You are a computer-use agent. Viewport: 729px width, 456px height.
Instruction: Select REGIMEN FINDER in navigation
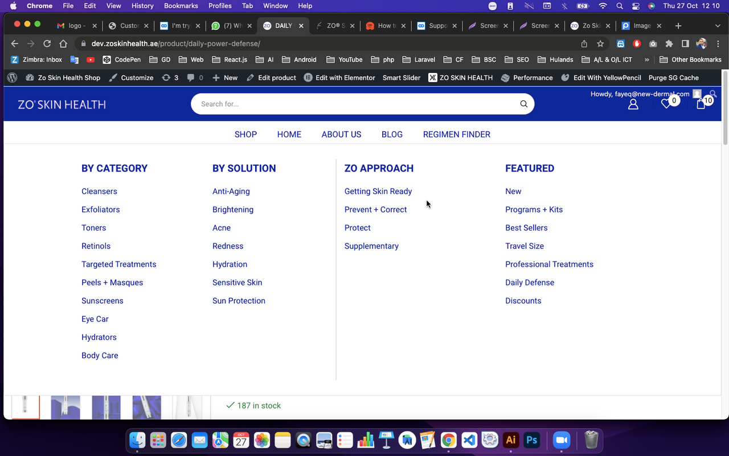(457, 135)
